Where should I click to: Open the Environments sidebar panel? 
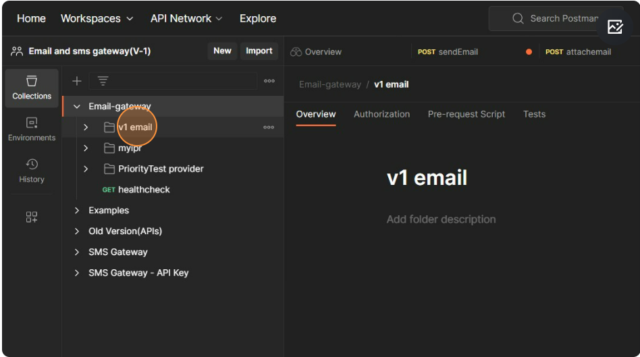pyautogui.click(x=32, y=129)
